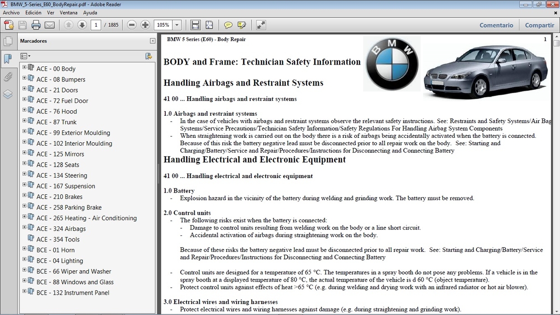The width and height of the screenshot is (560, 315).
Task: Print the document
Action: click(x=35, y=25)
